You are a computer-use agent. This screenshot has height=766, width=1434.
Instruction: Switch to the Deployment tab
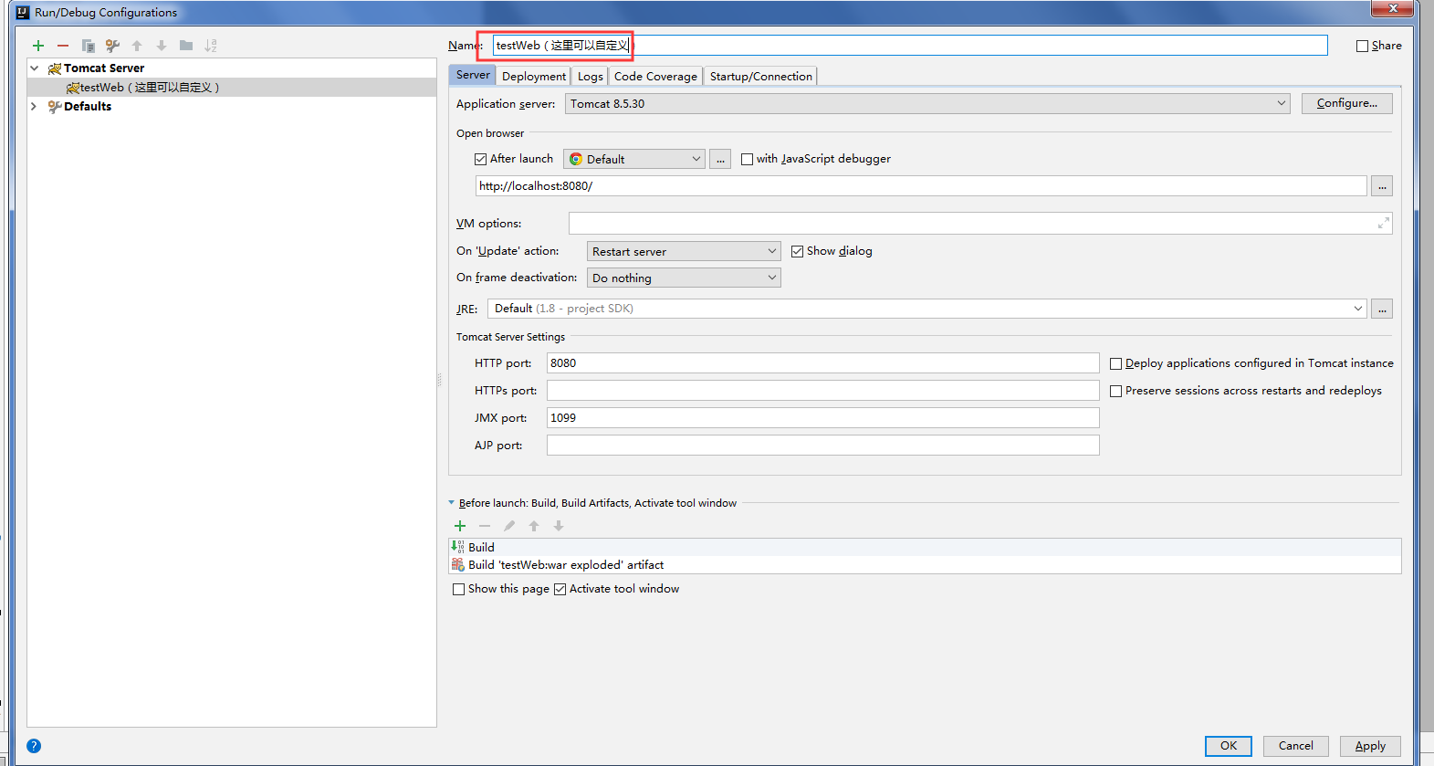(x=534, y=77)
